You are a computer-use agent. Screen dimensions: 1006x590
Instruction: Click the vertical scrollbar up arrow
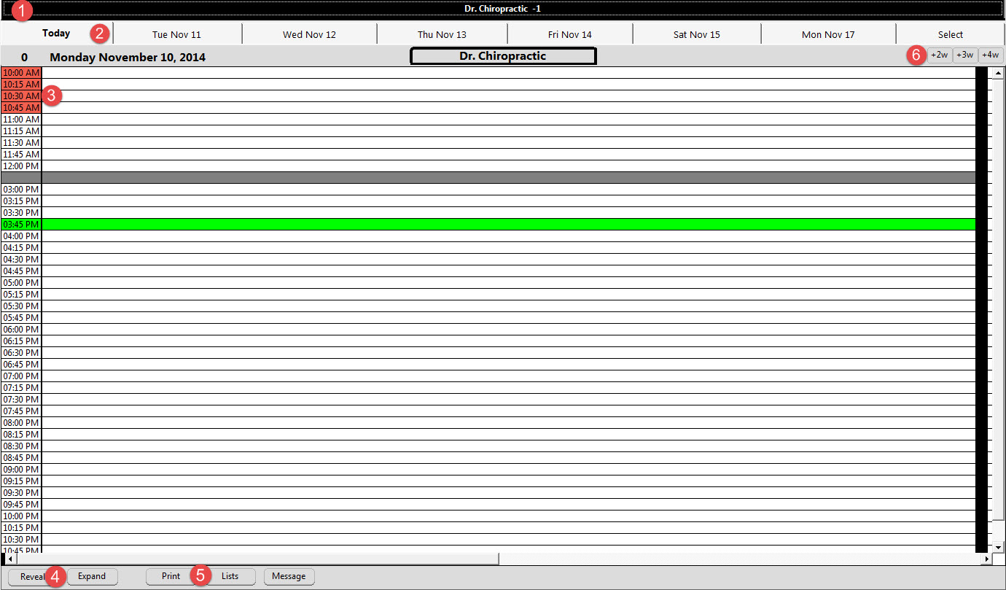999,73
